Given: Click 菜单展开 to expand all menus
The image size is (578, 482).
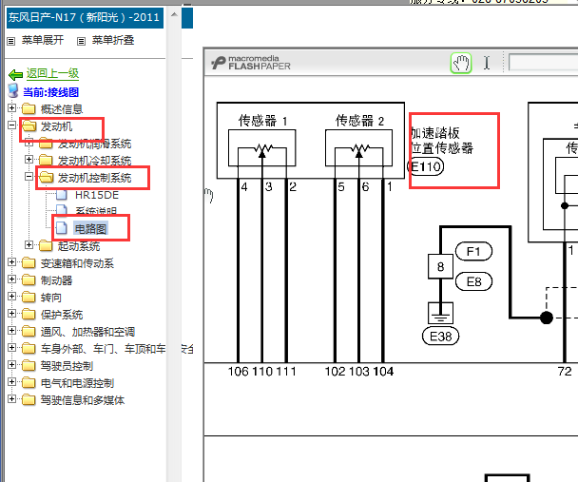Looking at the screenshot, I should [43, 40].
